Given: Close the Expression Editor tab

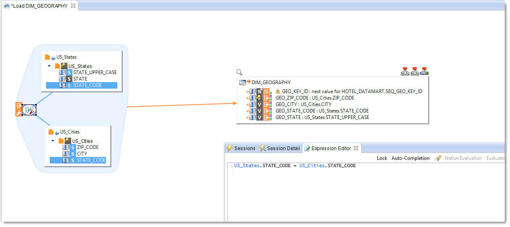Looking at the screenshot, I should tap(356, 148).
